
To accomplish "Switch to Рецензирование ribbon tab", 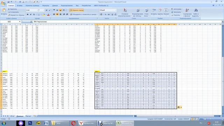I will click(x=67, y=6).
